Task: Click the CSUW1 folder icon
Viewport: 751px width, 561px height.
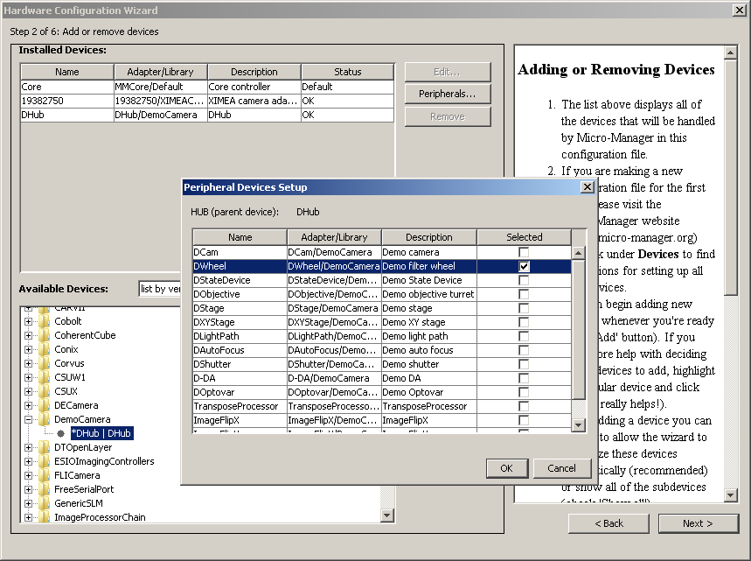Action: point(44,377)
